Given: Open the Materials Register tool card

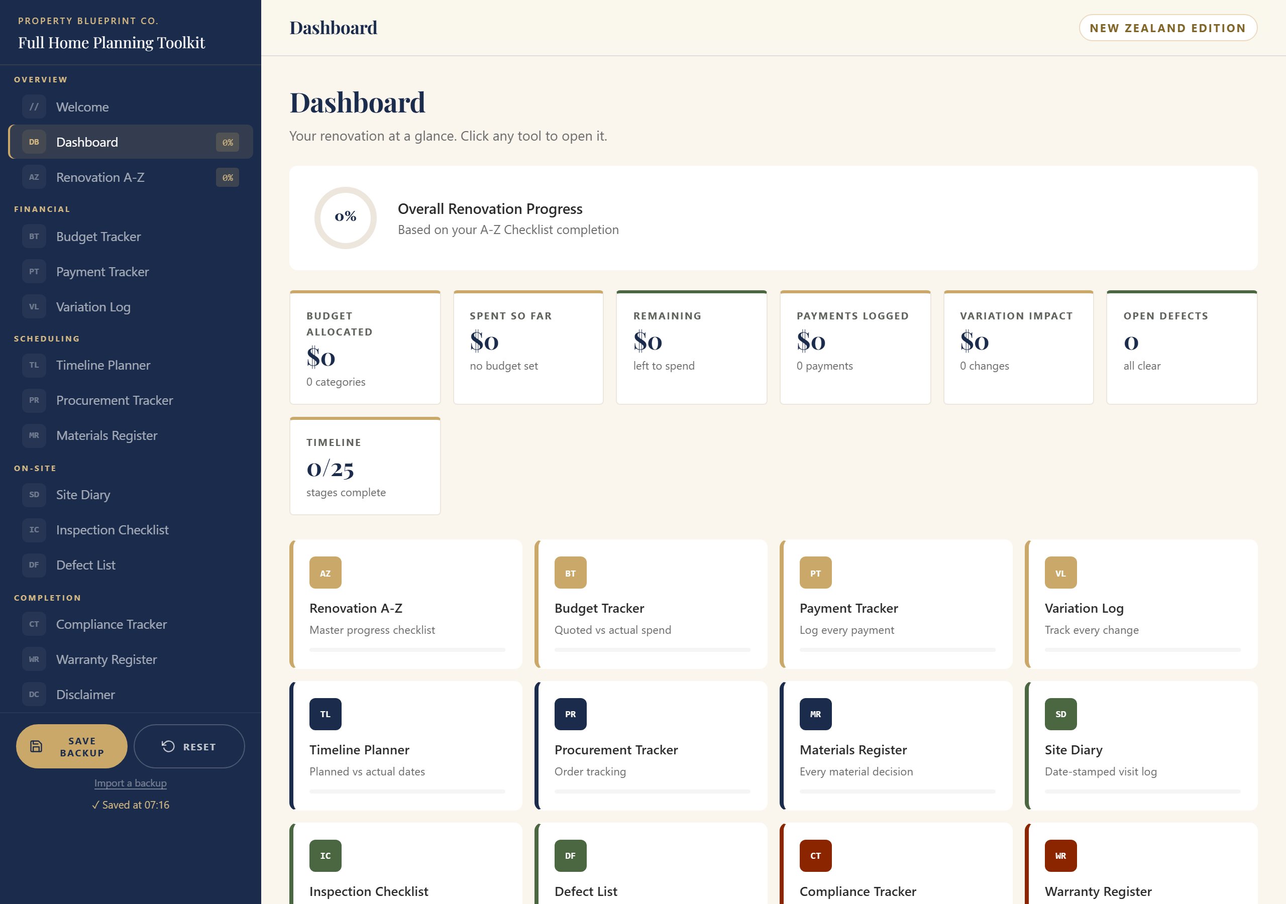Looking at the screenshot, I should pyautogui.click(x=896, y=746).
